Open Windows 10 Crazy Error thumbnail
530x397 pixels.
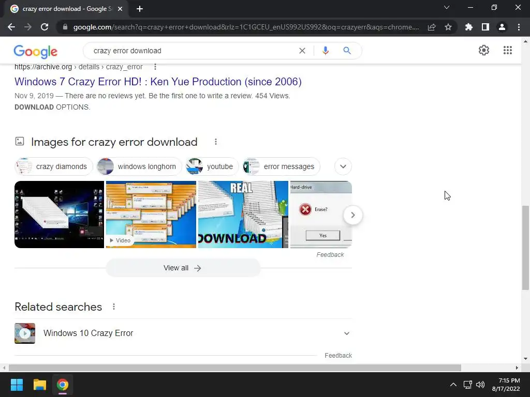(25, 333)
